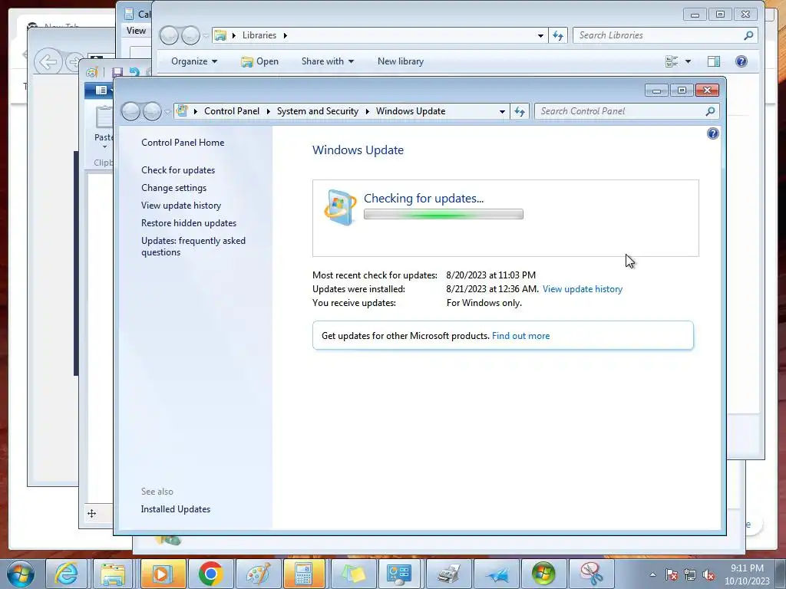This screenshot has width=786, height=589.
Task: Refresh the Windows Update address bar
Action: tap(520, 111)
